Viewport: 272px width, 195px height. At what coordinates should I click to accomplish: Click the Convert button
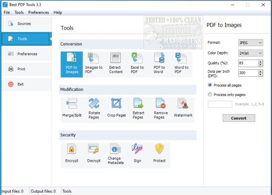click(239, 118)
